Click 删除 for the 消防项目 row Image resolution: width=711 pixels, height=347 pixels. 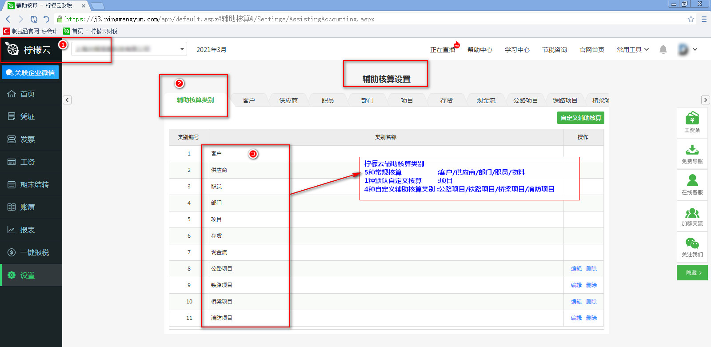[x=591, y=318]
